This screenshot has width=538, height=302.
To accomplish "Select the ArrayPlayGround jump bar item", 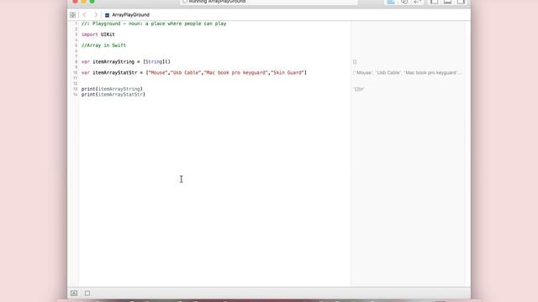I will click(131, 15).
